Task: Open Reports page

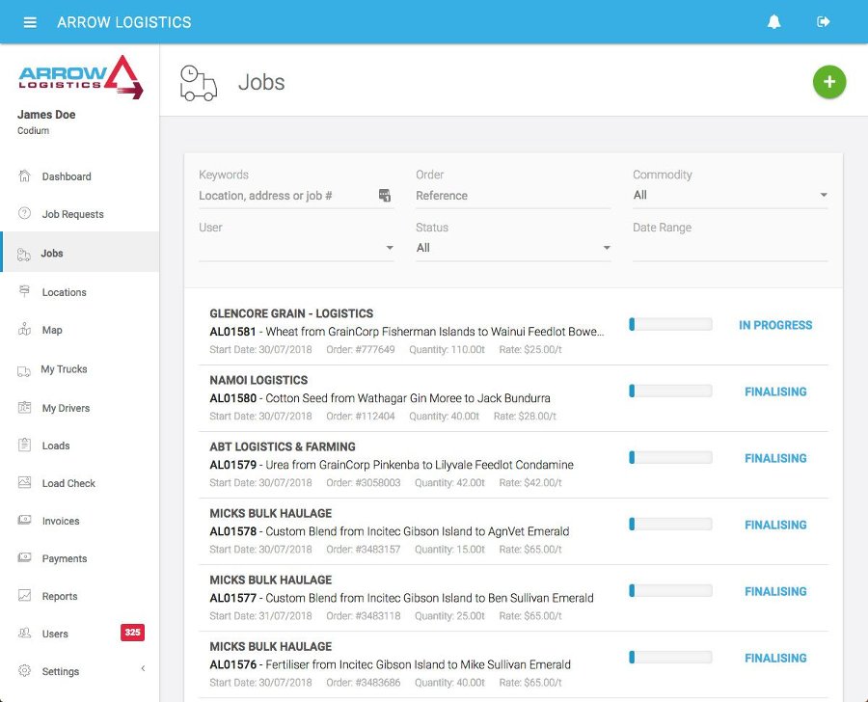Action: click(x=60, y=596)
